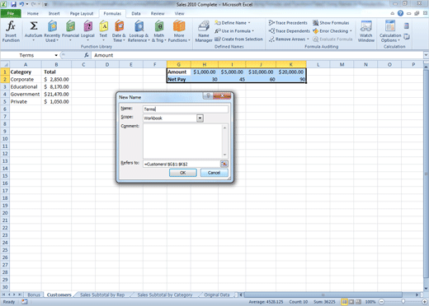
Task: Click OK in New Name dialog
Action: pyautogui.click(x=183, y=173)
